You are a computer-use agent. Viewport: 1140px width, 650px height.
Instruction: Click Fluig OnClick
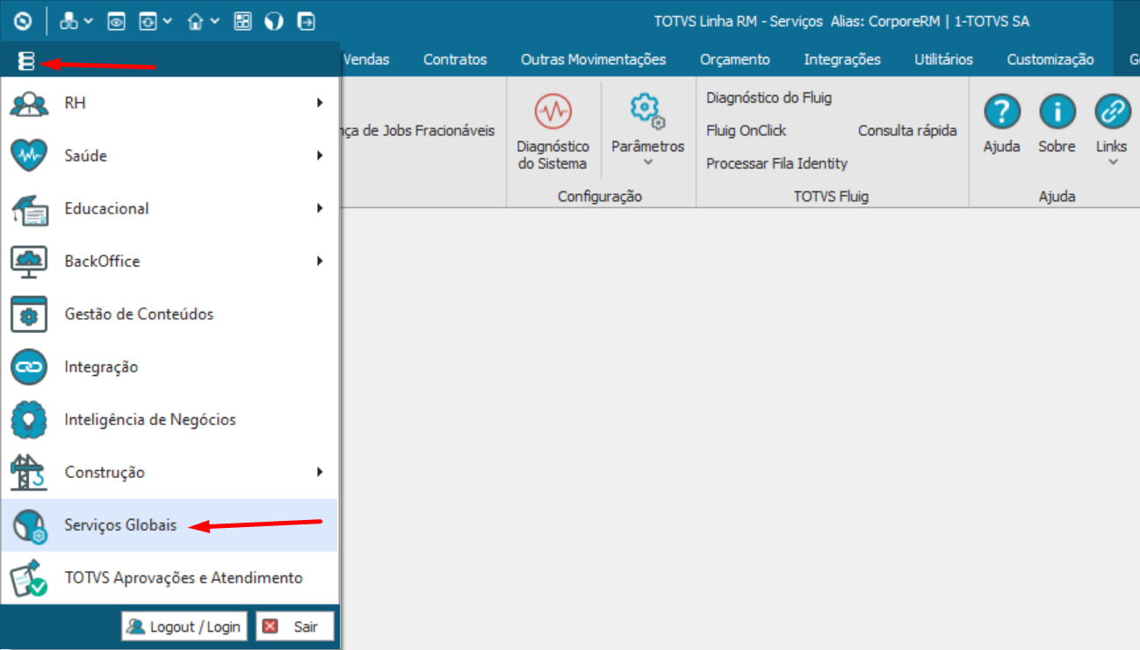[747, 131]
